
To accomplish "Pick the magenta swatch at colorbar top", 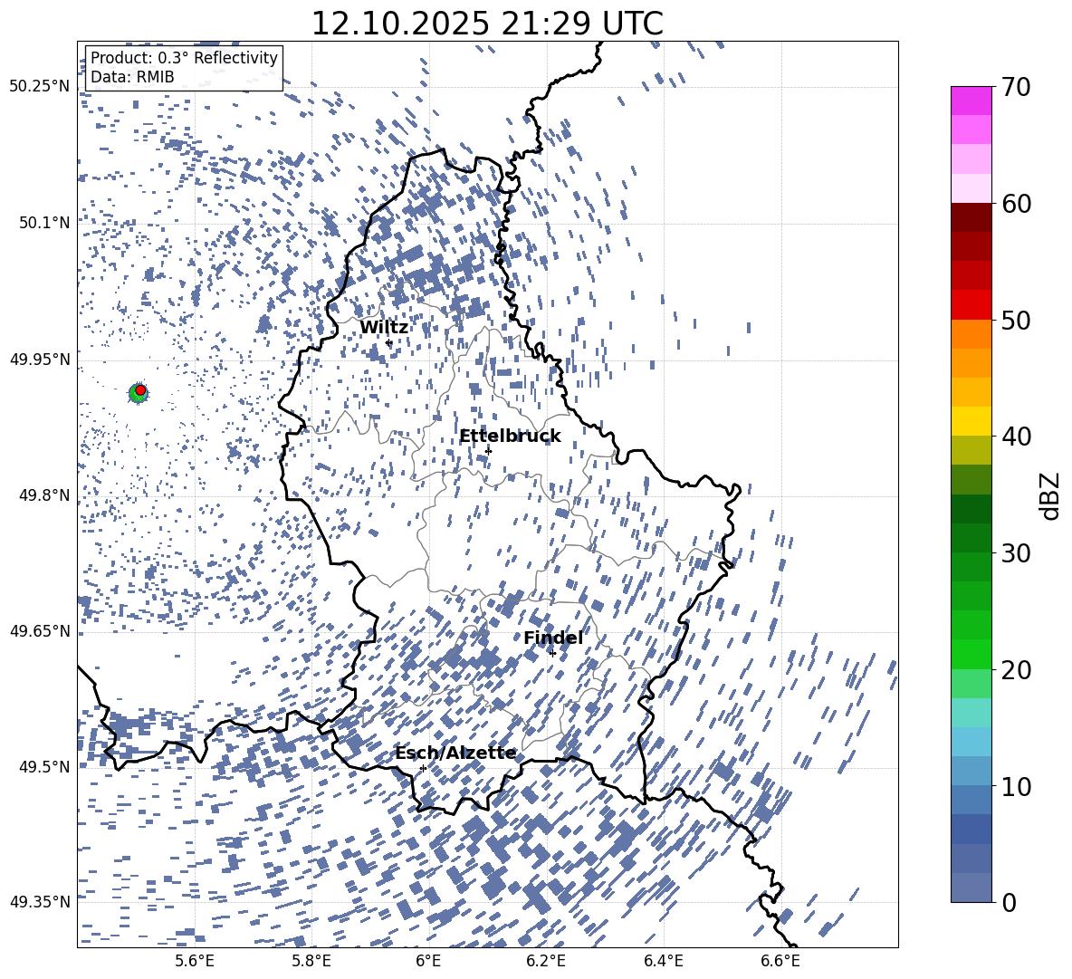I will coord(971,101).
